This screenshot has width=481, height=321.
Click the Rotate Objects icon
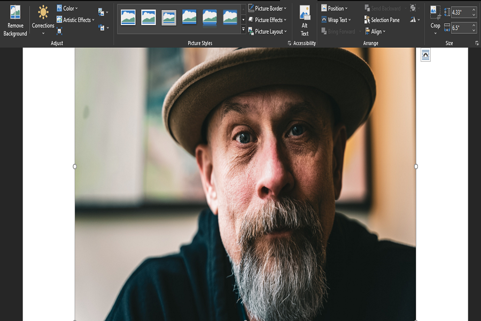pyautogui.click(x=414, y=20)
